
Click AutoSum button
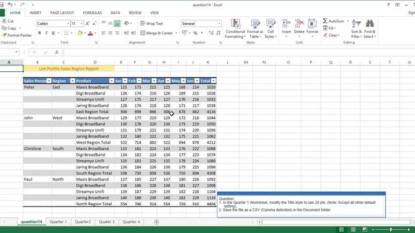coord(333,21)
